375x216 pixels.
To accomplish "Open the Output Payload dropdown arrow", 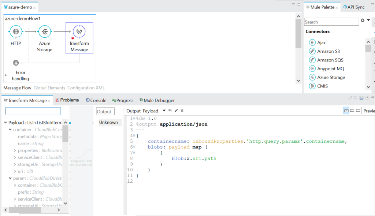I will (x=164, y=110).
